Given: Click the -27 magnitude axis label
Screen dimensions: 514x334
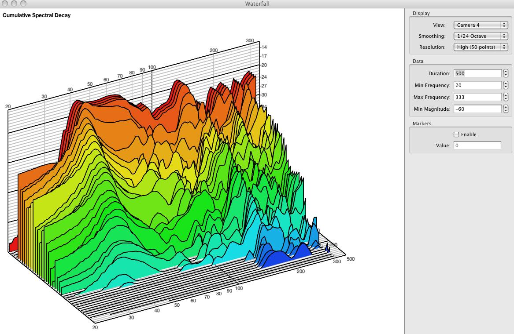Looking at the screenshot, I should coord(264,86).
